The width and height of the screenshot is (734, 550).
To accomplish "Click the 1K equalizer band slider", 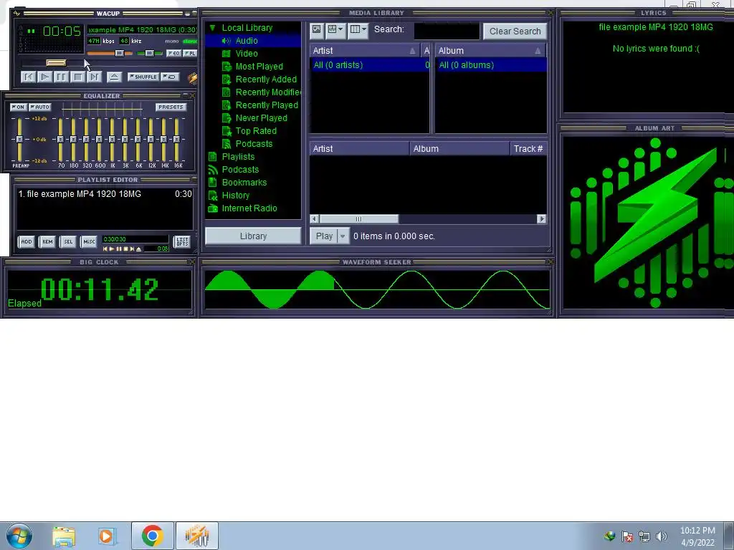I will (112, 140).
